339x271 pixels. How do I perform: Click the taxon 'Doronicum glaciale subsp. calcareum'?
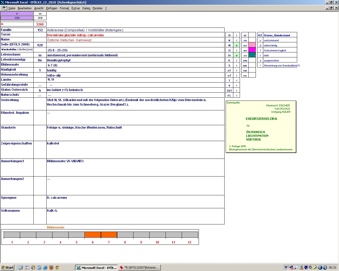75,35
